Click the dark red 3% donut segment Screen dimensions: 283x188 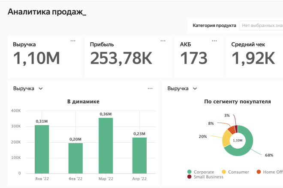(x=236, y=129)
